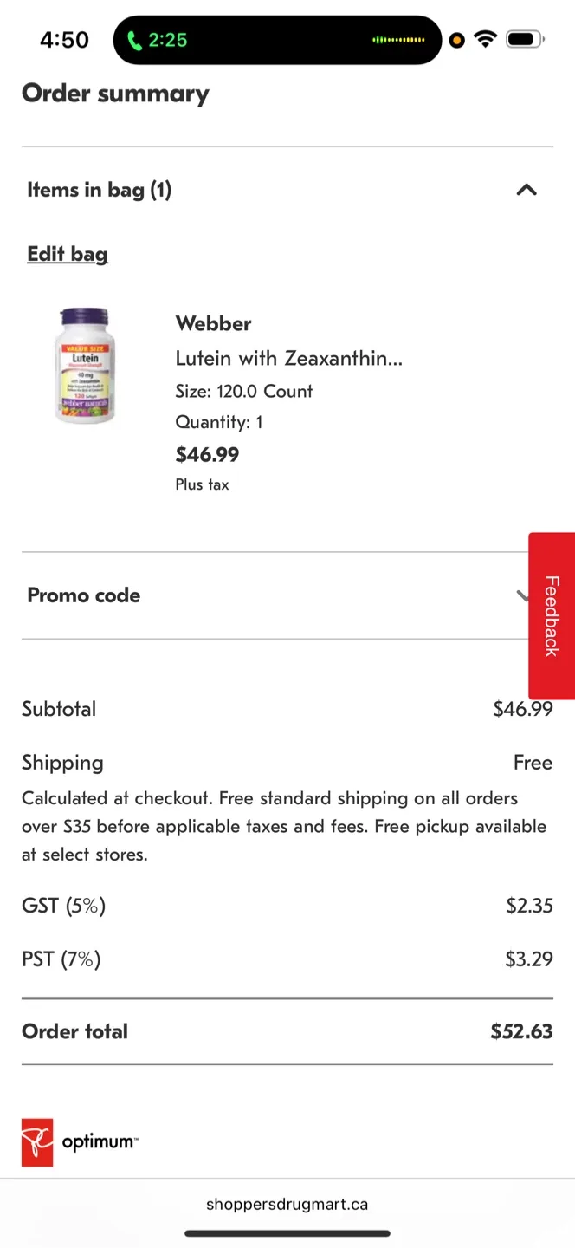Open Edit bag
This screenshot has width=575, height=1248.
click(67, 254)
